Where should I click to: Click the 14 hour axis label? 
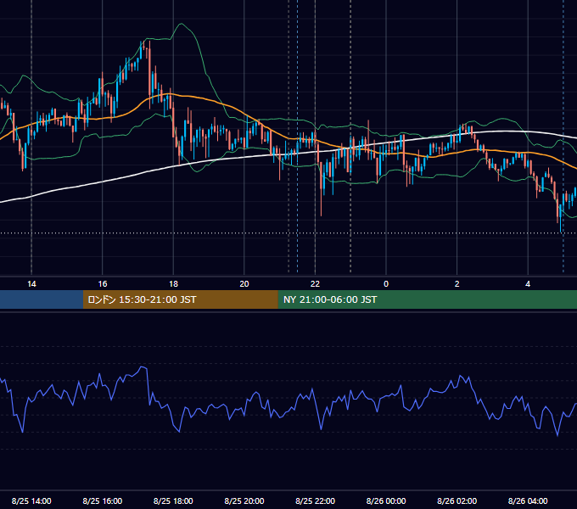(x=31, y=284)
